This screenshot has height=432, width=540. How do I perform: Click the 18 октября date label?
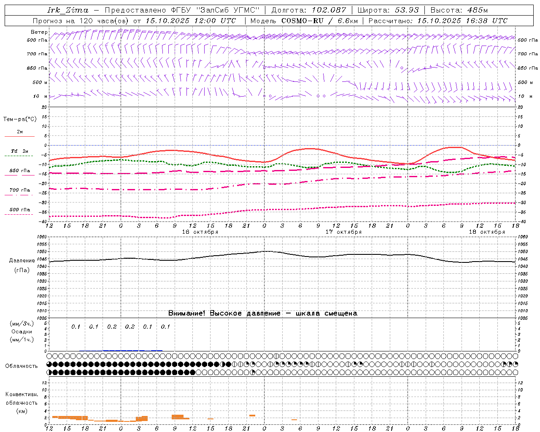click(x=487, y=232)
